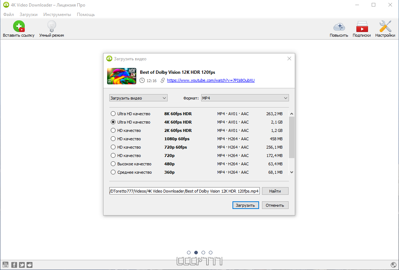Screen dimensions: 399x270
Task: Choose 1080p 60fps radio button
Action: [x=113, y=139]
